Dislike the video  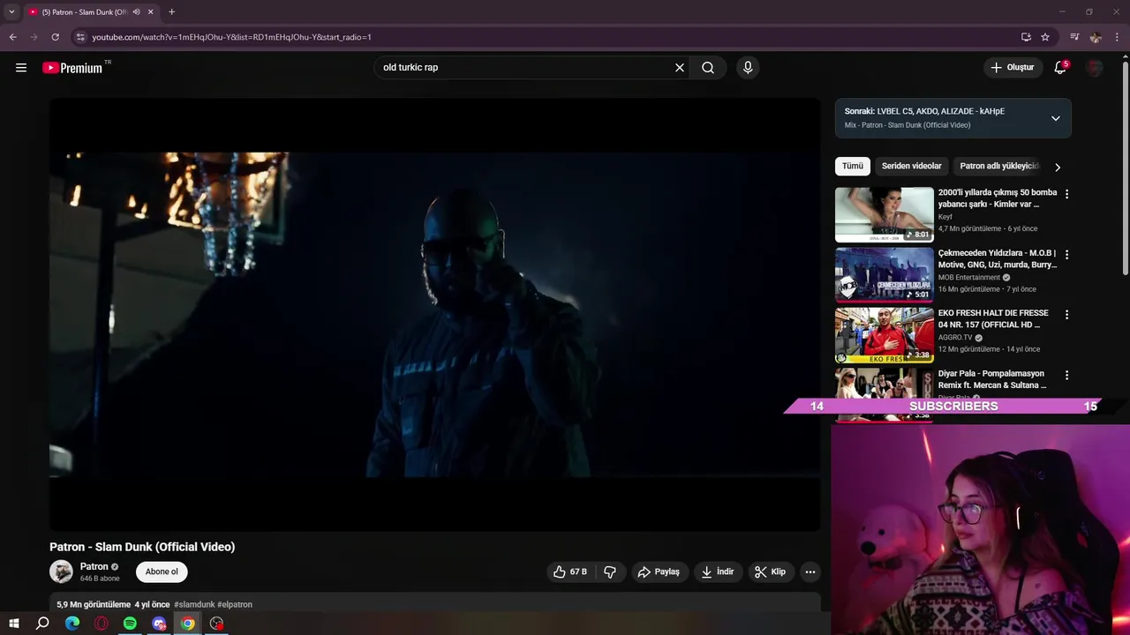point(610,571)
